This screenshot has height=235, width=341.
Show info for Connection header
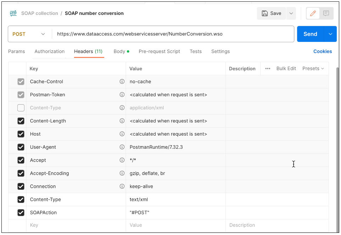[x=122, y=186]
